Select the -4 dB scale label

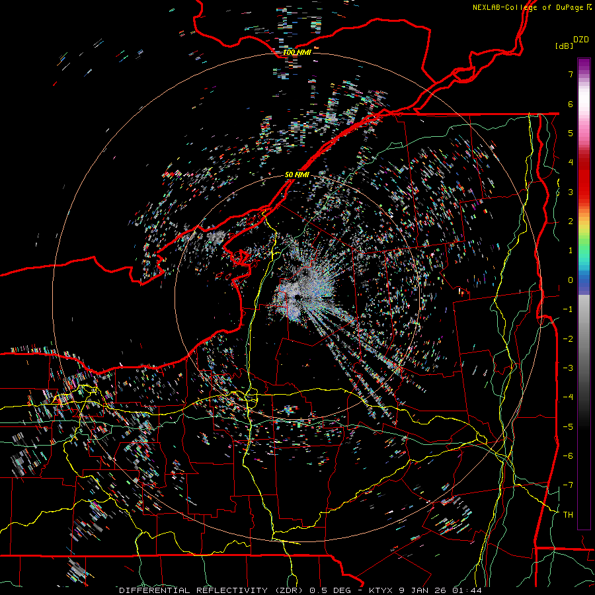[568, 397]
